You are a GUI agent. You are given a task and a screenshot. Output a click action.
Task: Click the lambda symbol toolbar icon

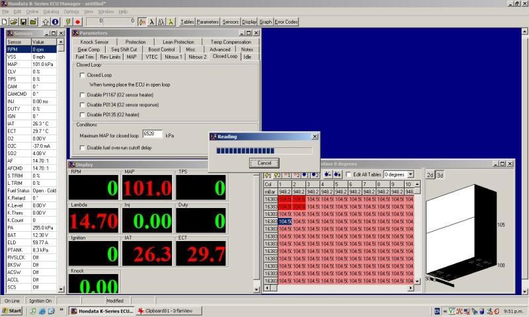pyautogui.click(x=151, y=22)
